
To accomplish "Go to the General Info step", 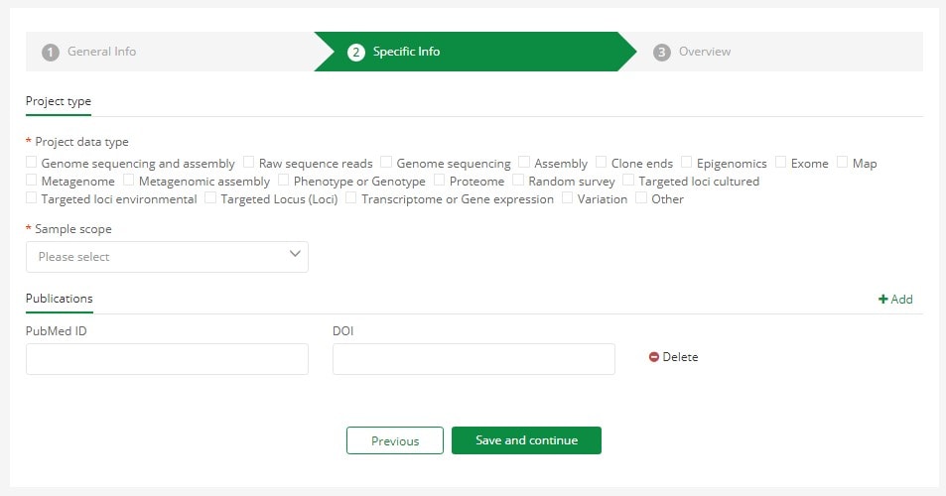I will [101, 52].
